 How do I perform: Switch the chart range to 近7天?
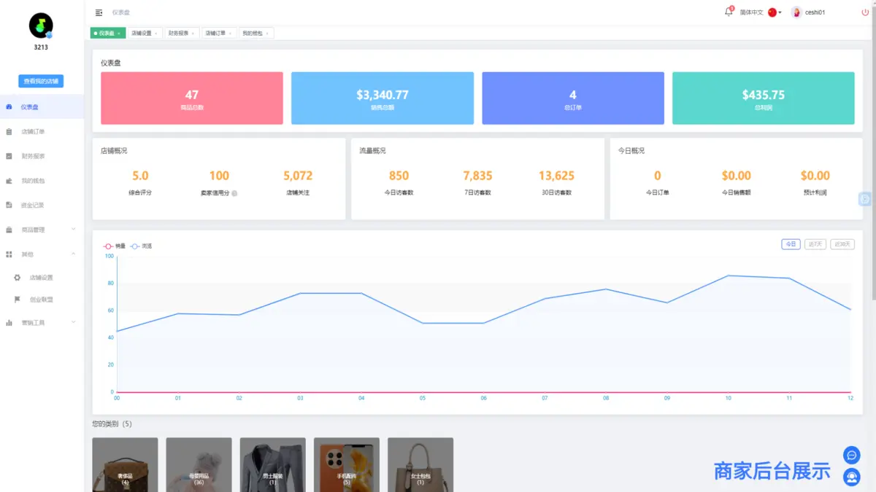(815, 244)
